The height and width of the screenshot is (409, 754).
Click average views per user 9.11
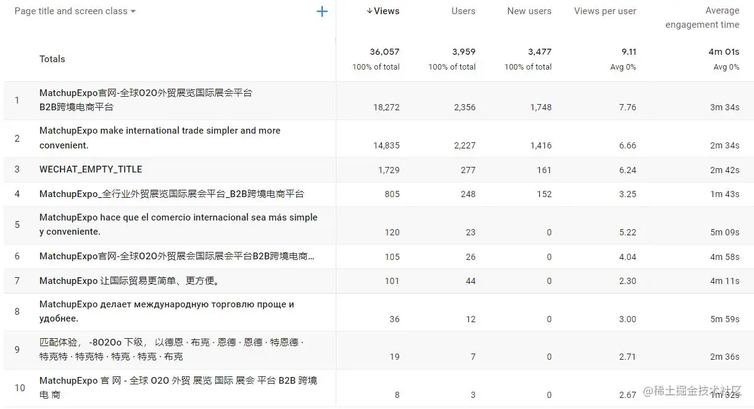pos(629,52)
